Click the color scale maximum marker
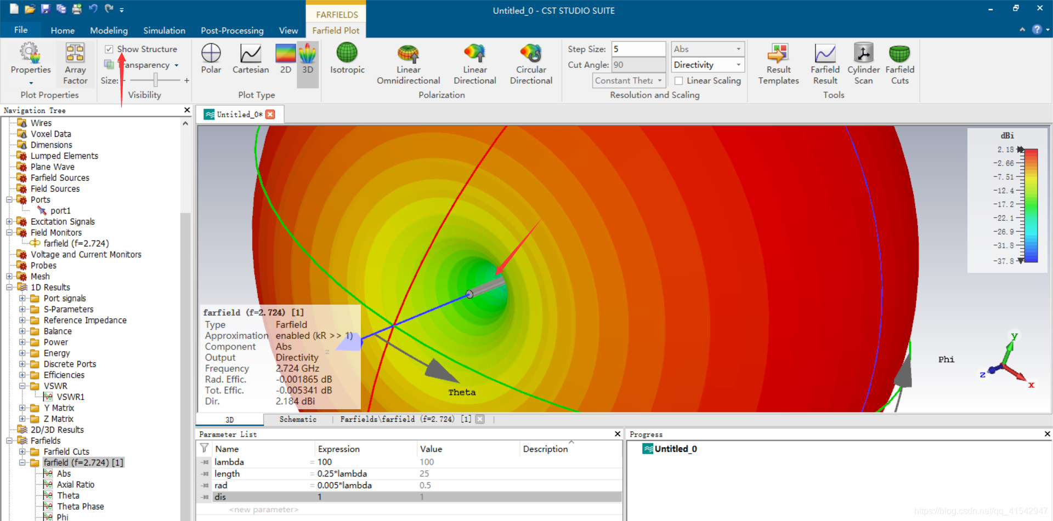The width and height of the screenshot is (1053, 521). (x=1020, y=149)
